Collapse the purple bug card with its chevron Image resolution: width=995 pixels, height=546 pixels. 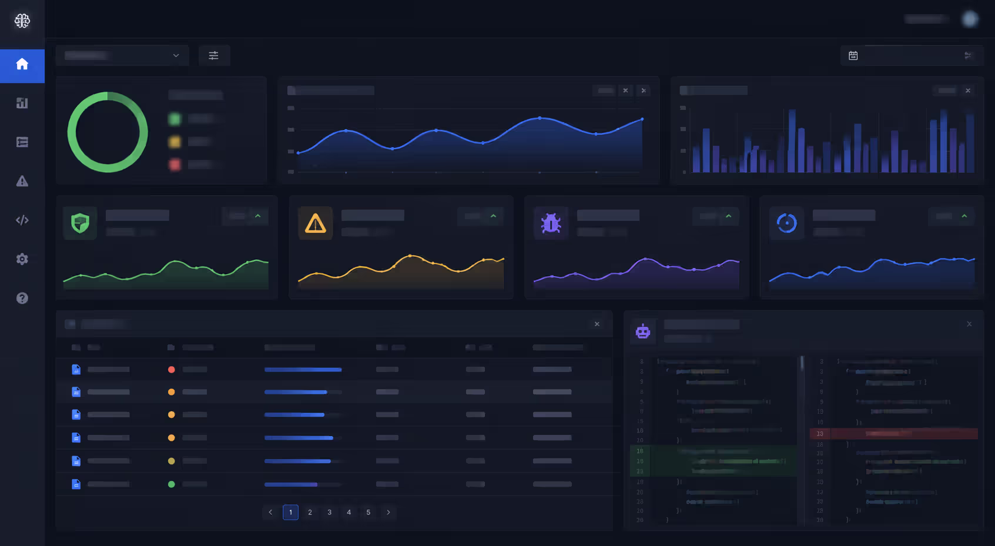point(729,216)
